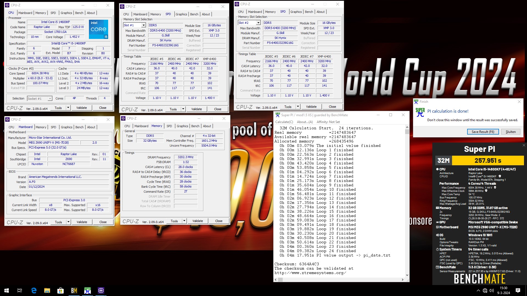The height and width of the screenshot is (296, 527).
Task: Click the Memory section icon in BenchMate panel
Action: [x=437, y=208]
